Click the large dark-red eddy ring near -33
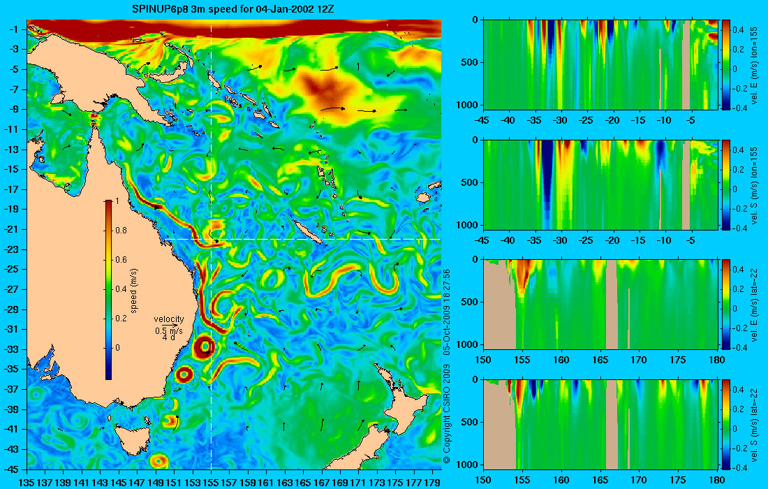Screen dimensions: 768x489 203,347
